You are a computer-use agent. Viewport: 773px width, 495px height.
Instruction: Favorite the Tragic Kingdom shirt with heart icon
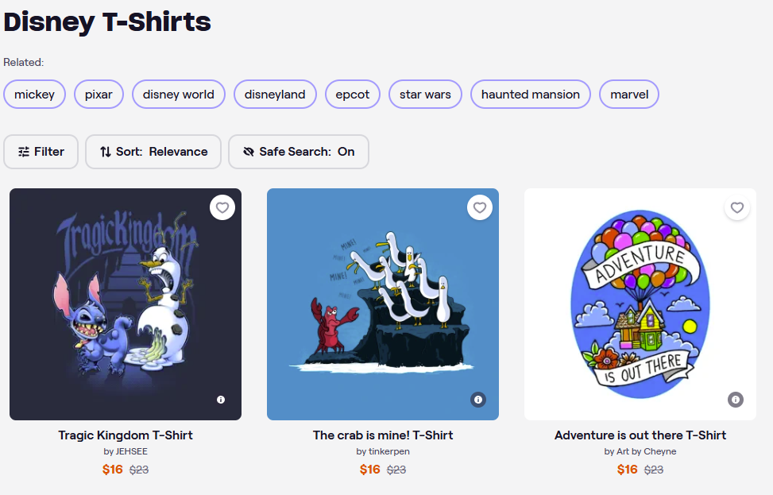point(222,208)
